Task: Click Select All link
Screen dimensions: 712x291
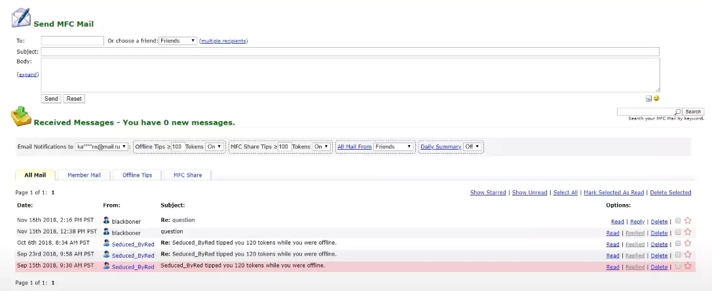Action: pos(565,193)
